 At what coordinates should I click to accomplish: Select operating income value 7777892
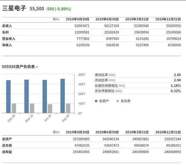(83, 39)
